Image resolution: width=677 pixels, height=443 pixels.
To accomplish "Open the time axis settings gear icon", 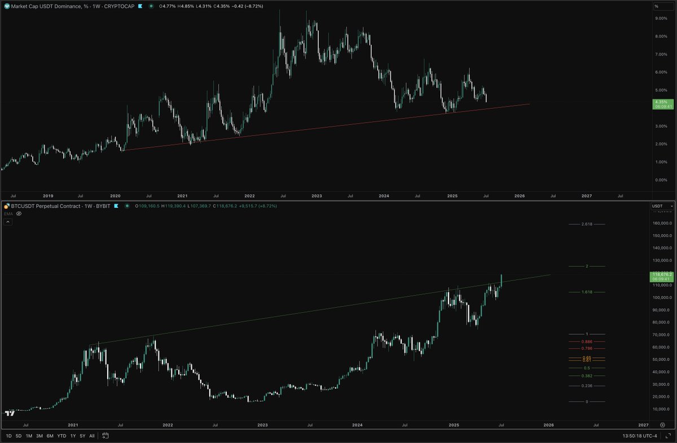I will coord(662,424).
